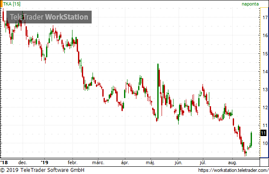
Task: Click the 'febr.' date axis label
Action: pyautogui.click(x=72, y=162)
